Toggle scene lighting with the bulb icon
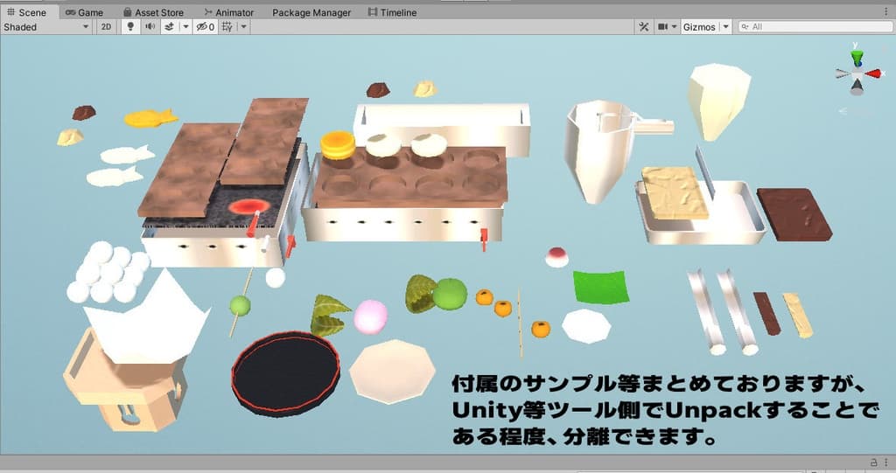Image resolution: width=896 pixels, height=473 pixels. [130, 27]
